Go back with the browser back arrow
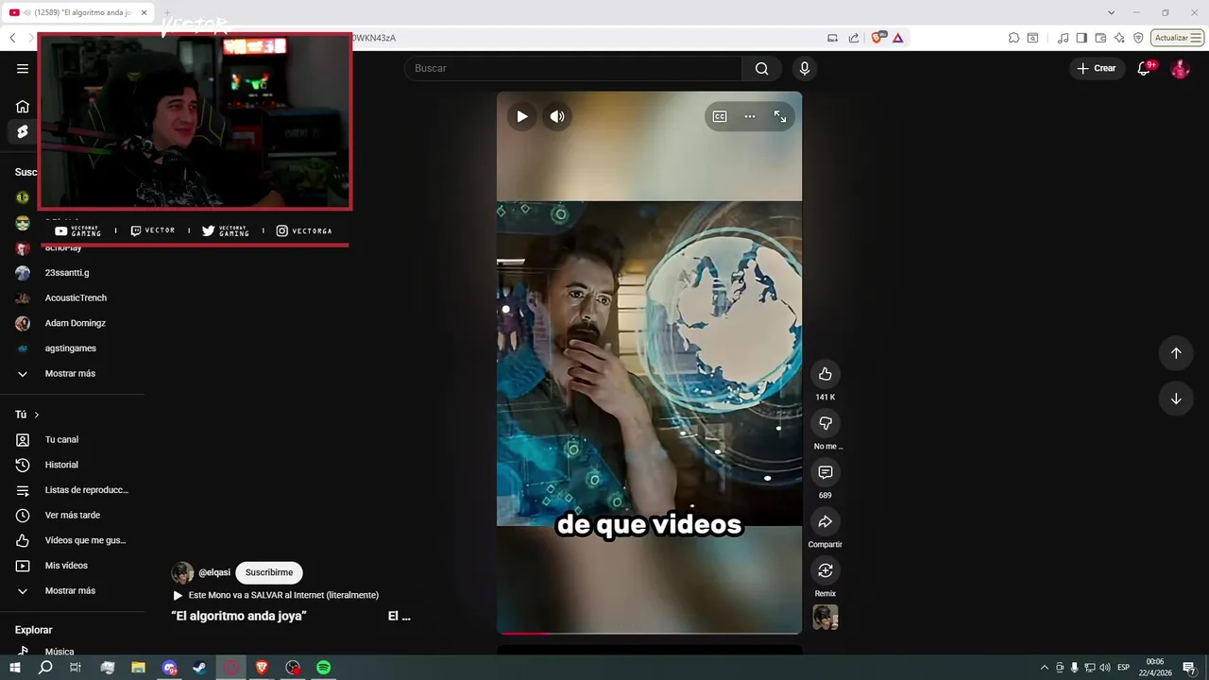 pos(12,38)
